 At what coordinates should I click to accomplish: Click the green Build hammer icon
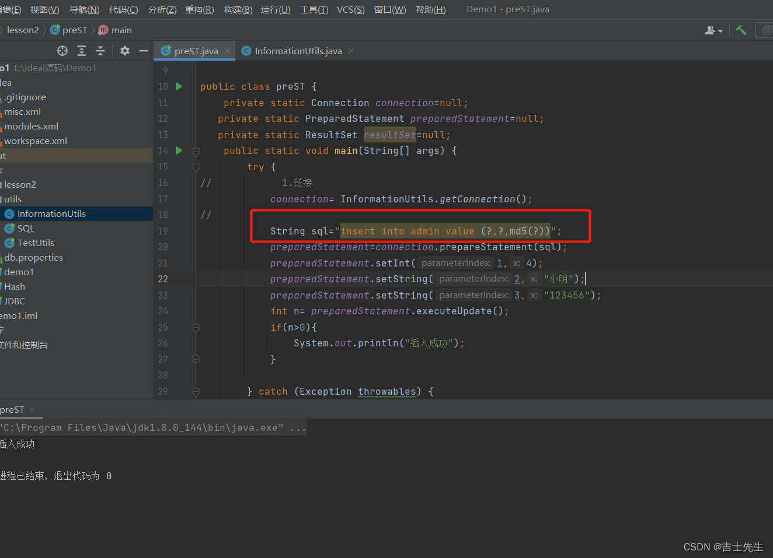(x=741, y=30)
